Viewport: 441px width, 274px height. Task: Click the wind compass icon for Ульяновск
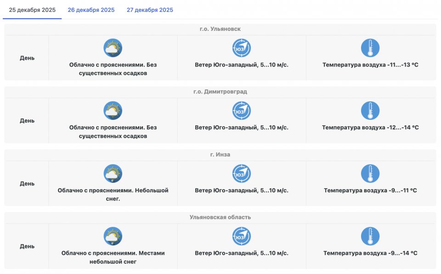click(242, 48)
